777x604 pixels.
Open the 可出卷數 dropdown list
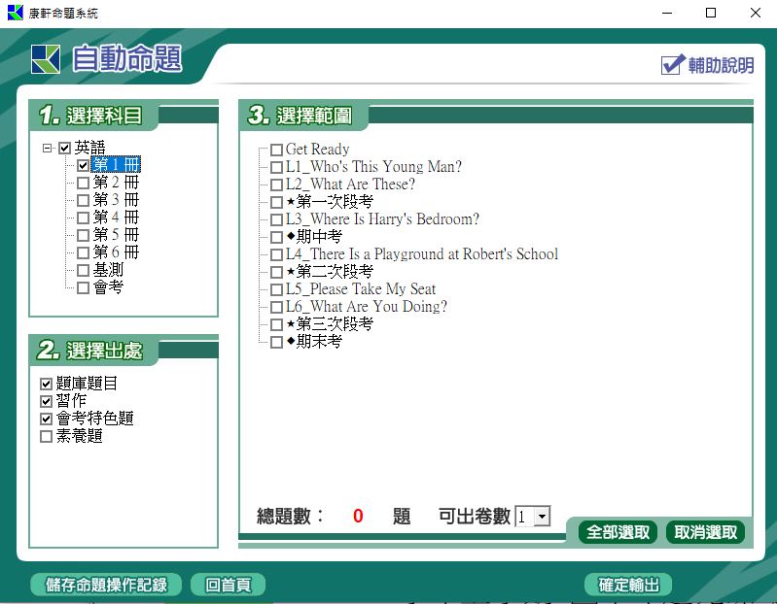(542, 518)
